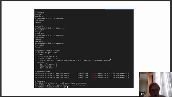The height and width of the screenshot is (97, 172).
Task: Click the "Banned IP list:" line
Action: click(45, 68)
